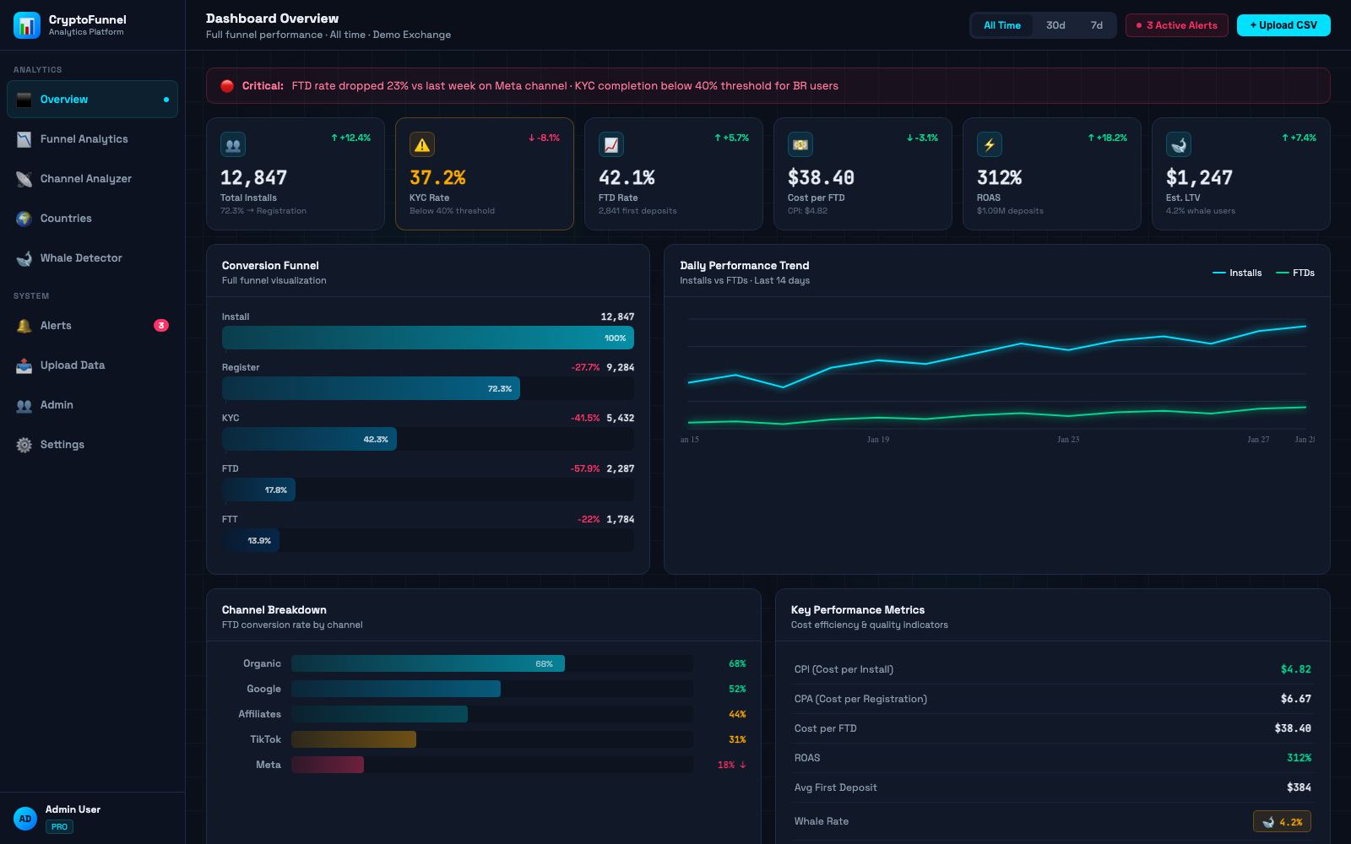This screenshot has width=1351, height=844.
Task: Click the whale icon on Est. LTV card
Action: [1179, 143]
